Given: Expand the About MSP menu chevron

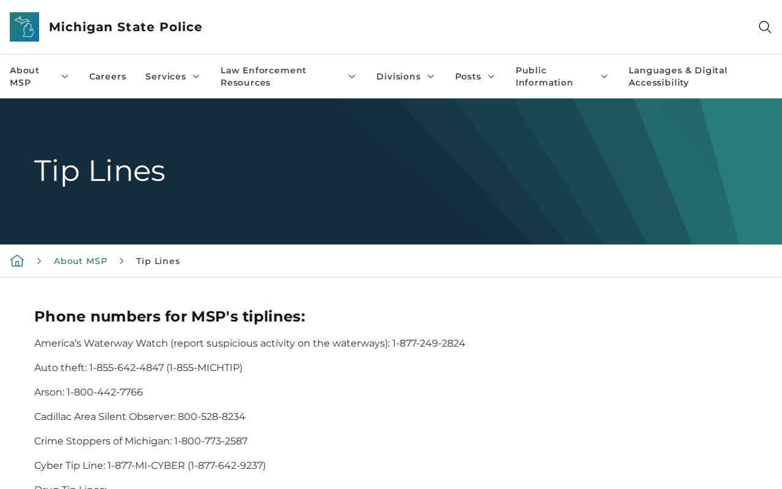Looking at the screenshot, I should (65, 76).
